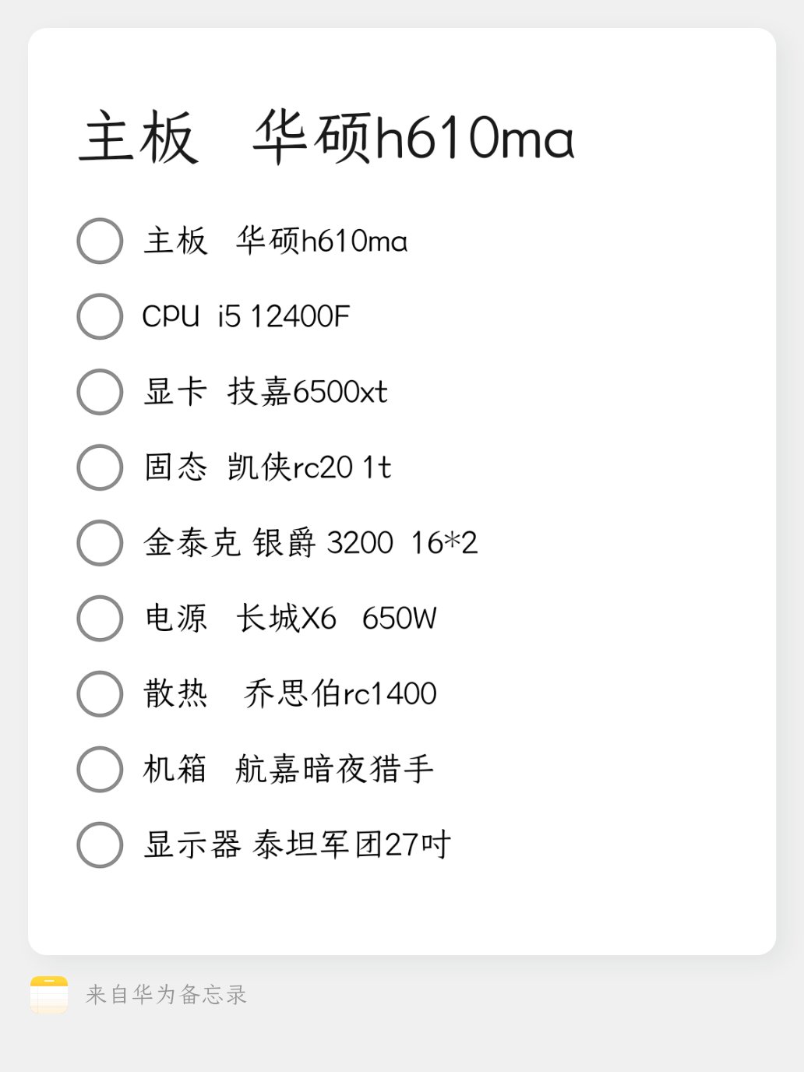The height and width of the screenshot is (1072, 804).
Task: Mark 固态 凯侠rc20 1t as done
Action: [100, 467]
